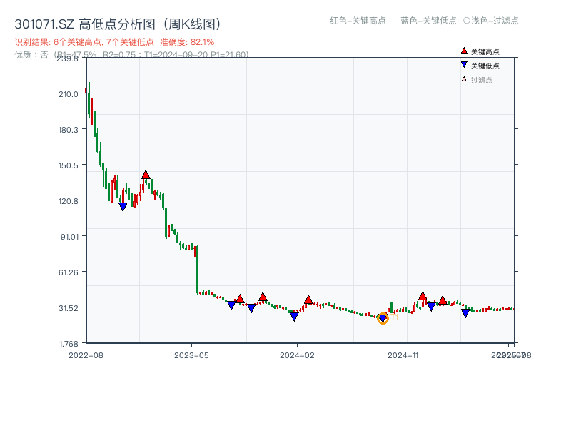This screenshot has width=571, height=428.
Task: Click the orange circled H1 marker on the chart
Action: click(383, 318)
